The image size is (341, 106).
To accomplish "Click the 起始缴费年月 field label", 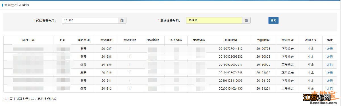I will point(46,21).
